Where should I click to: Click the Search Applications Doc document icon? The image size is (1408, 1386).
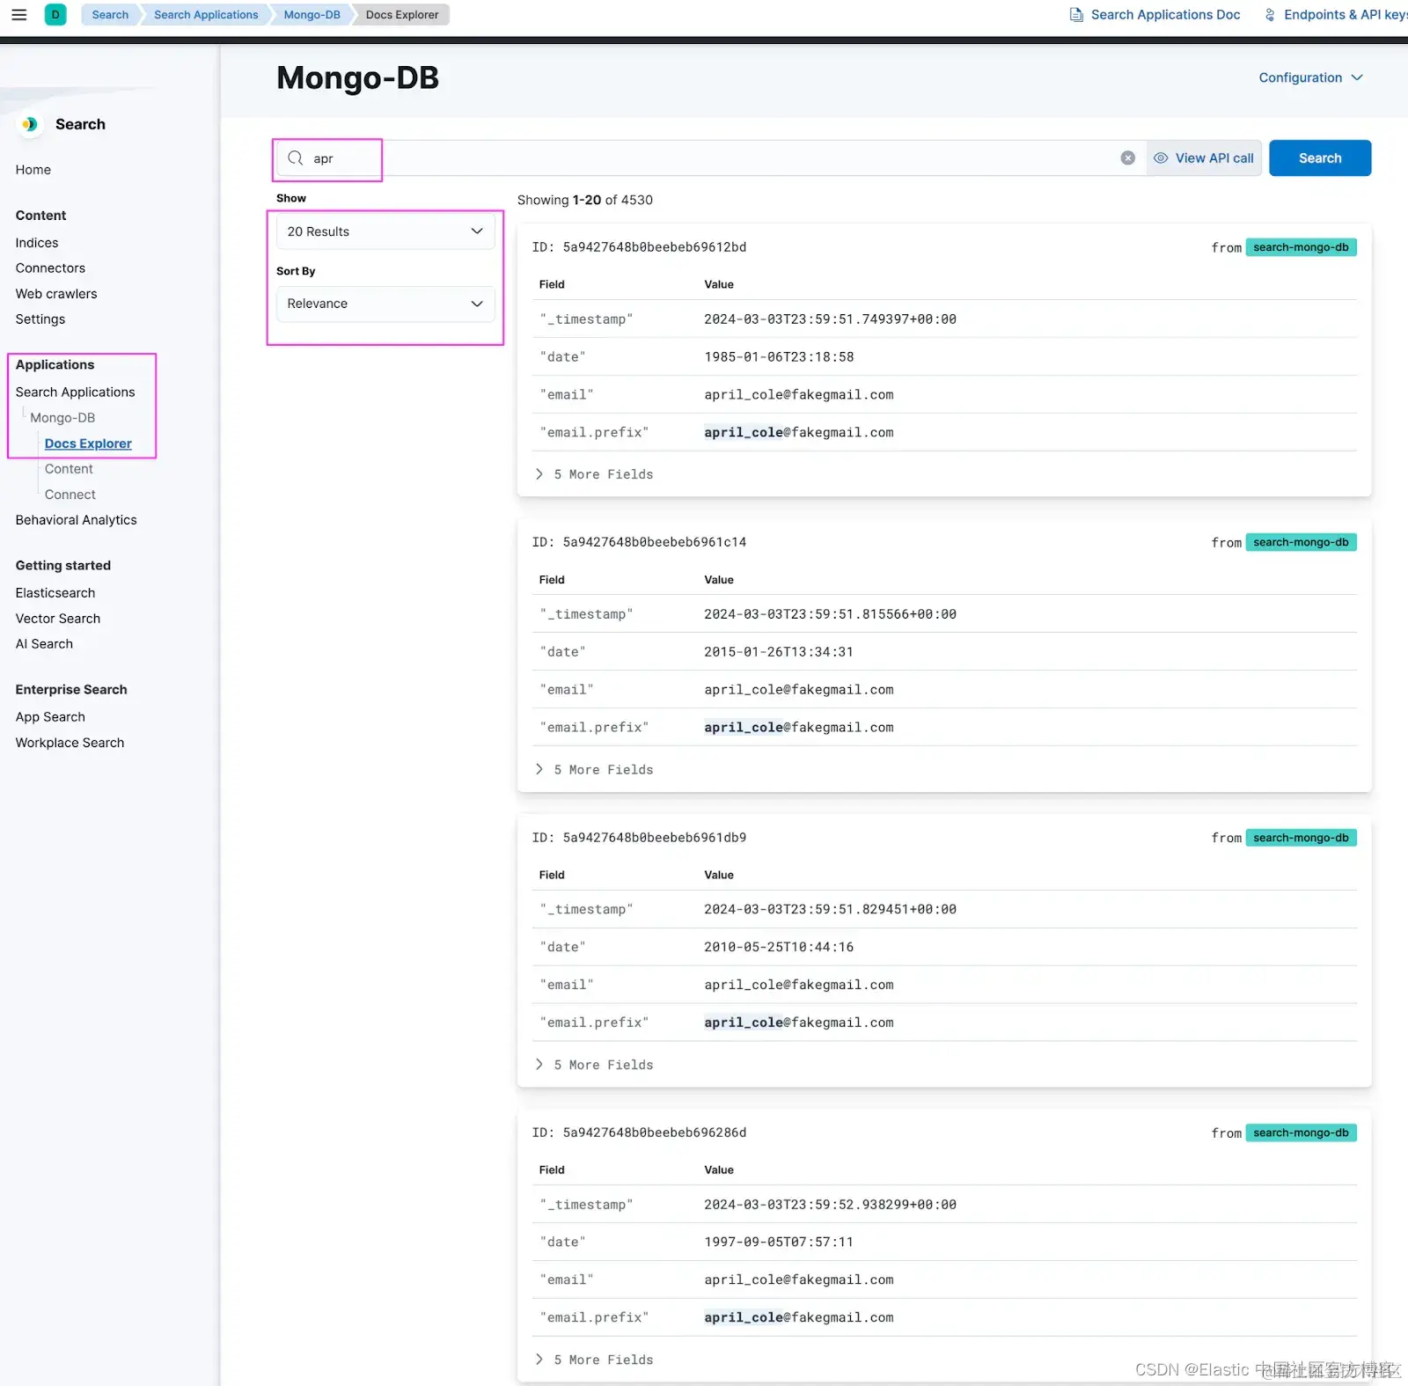1076,15
